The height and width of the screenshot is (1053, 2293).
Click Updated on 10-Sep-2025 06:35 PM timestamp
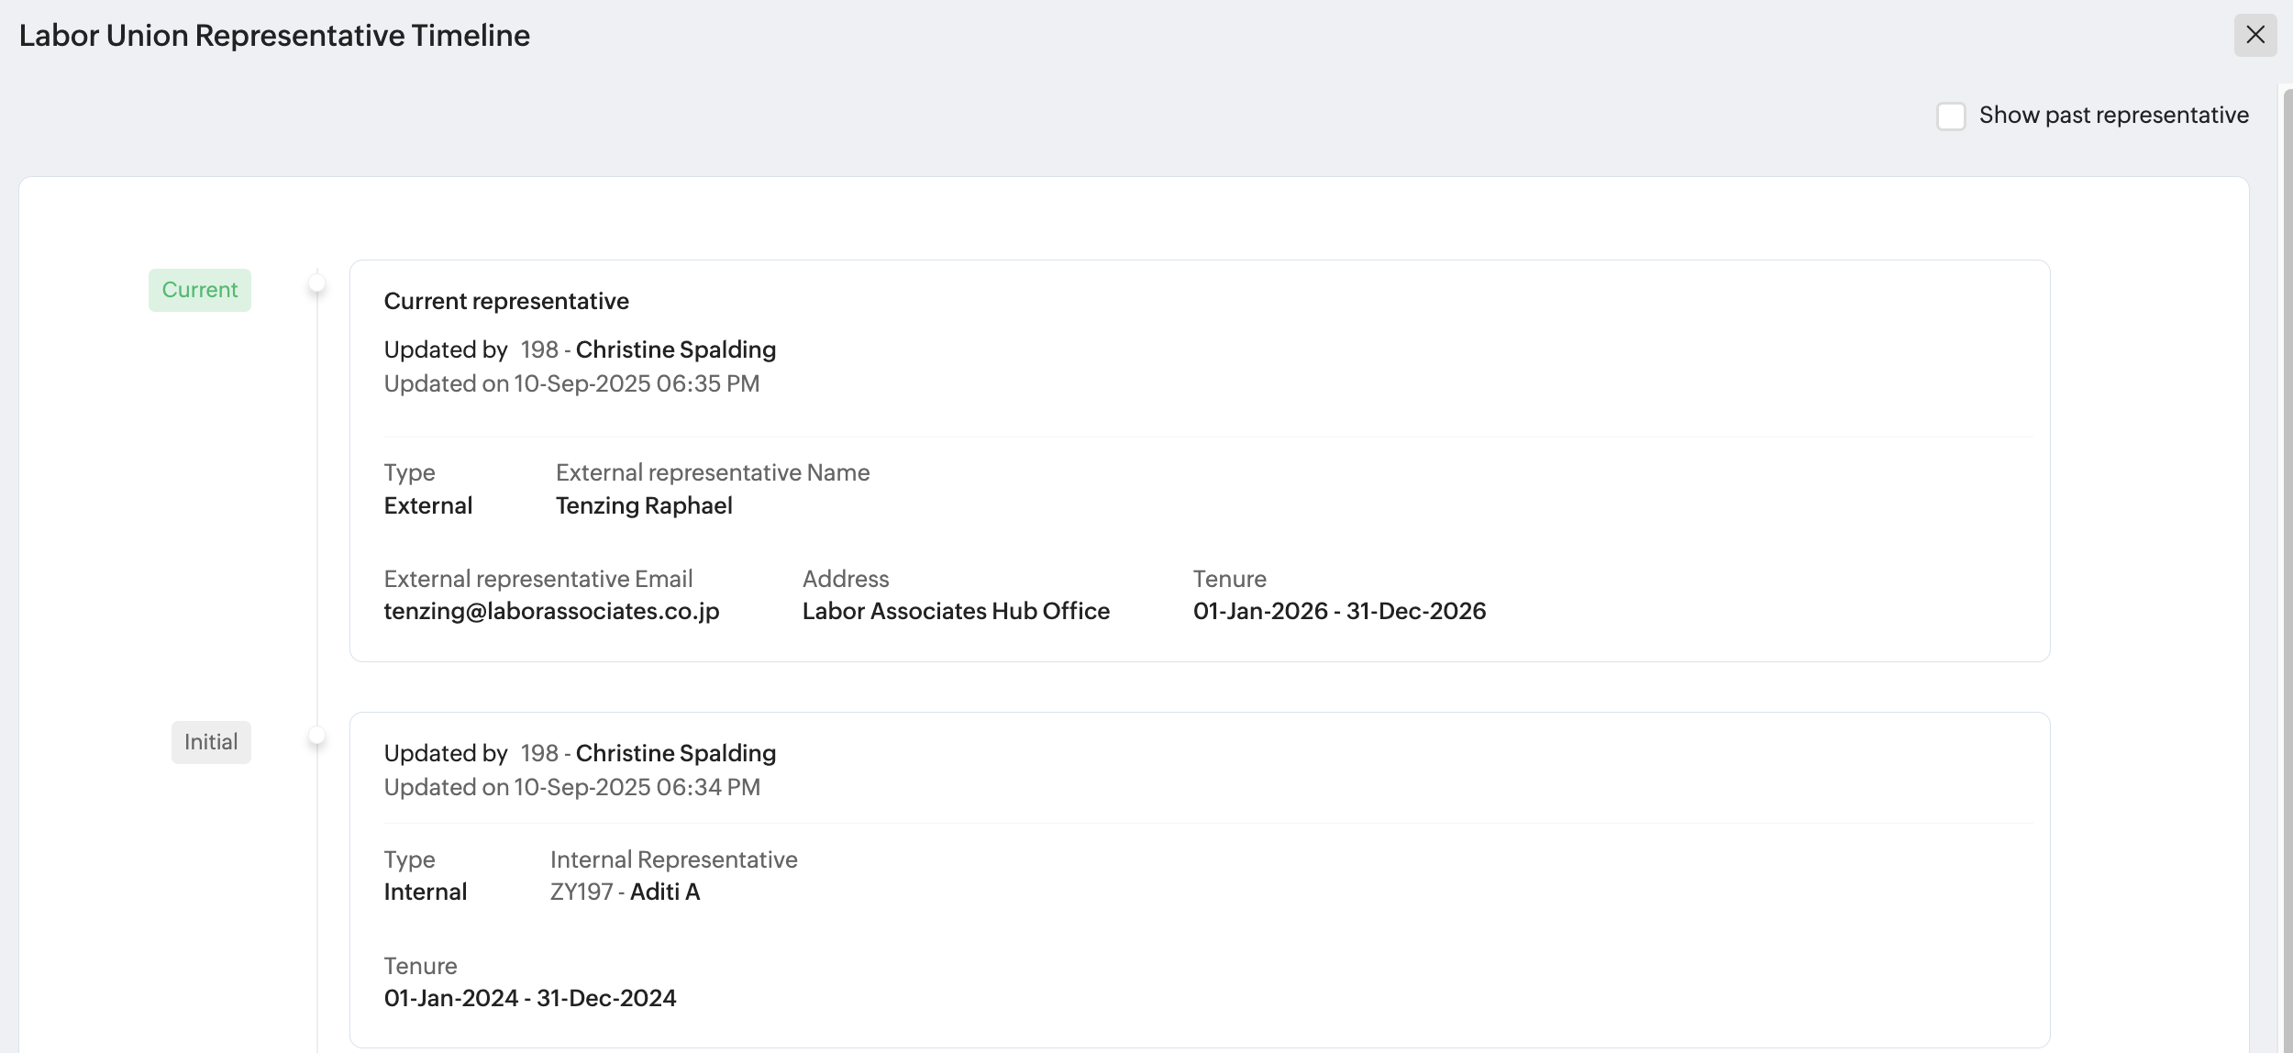571,383
